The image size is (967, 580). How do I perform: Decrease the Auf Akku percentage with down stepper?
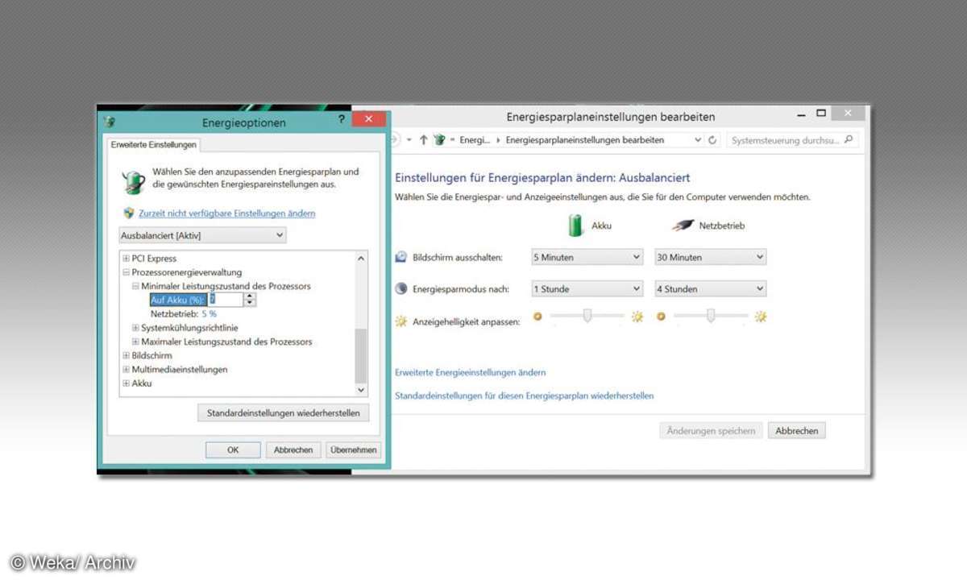coord(250,304)
